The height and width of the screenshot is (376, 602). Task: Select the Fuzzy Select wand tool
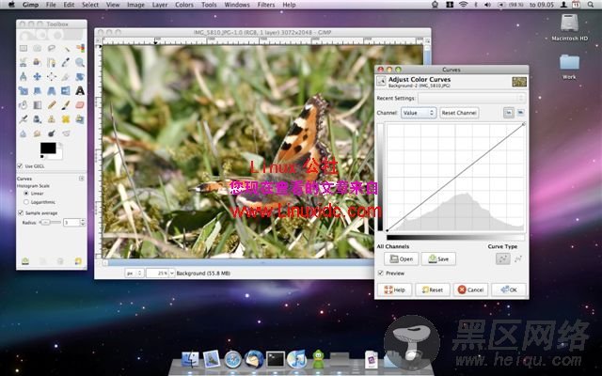66,48
